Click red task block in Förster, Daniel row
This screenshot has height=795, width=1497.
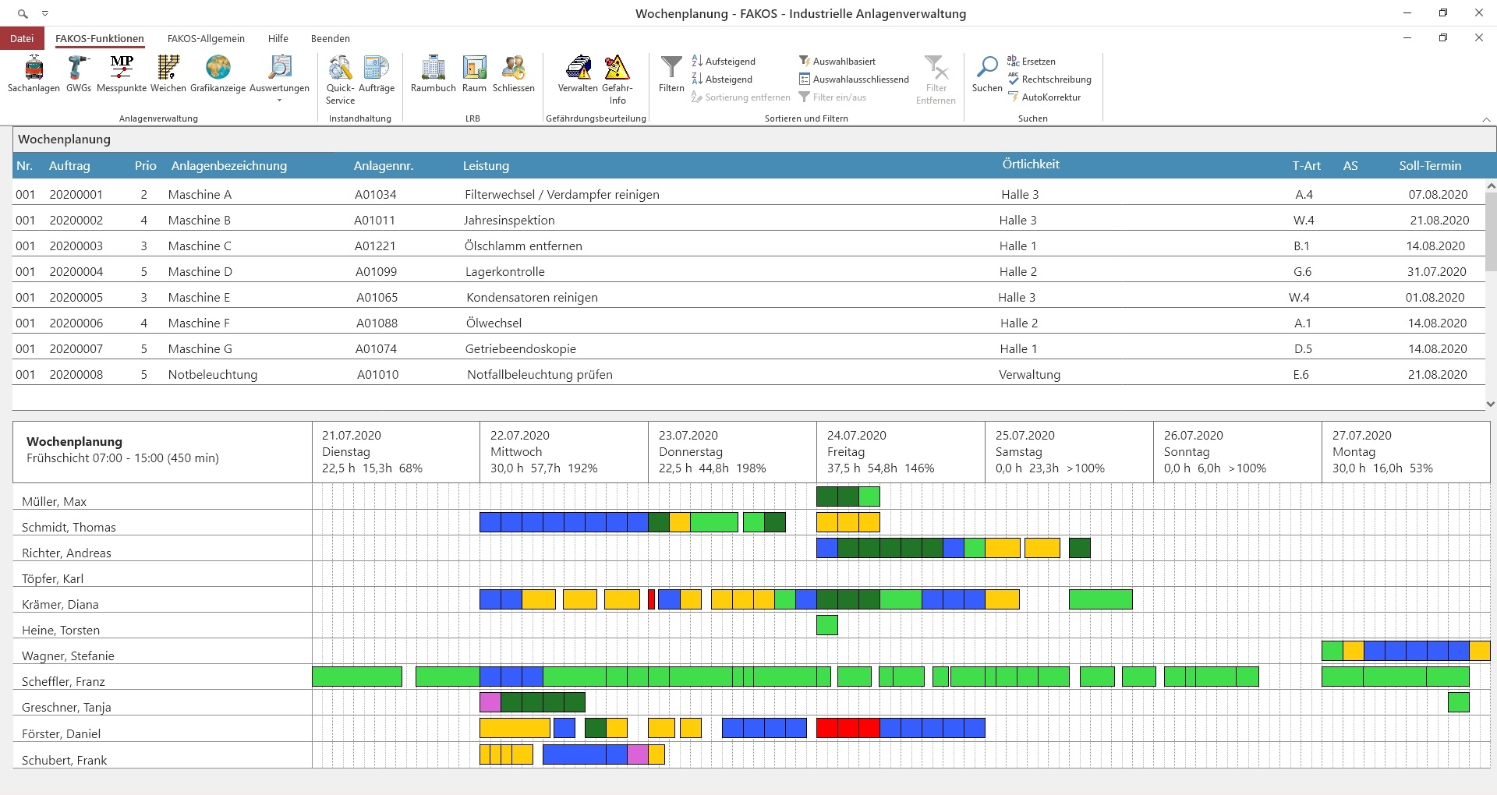pyautogui.click(x=848, y=728)
